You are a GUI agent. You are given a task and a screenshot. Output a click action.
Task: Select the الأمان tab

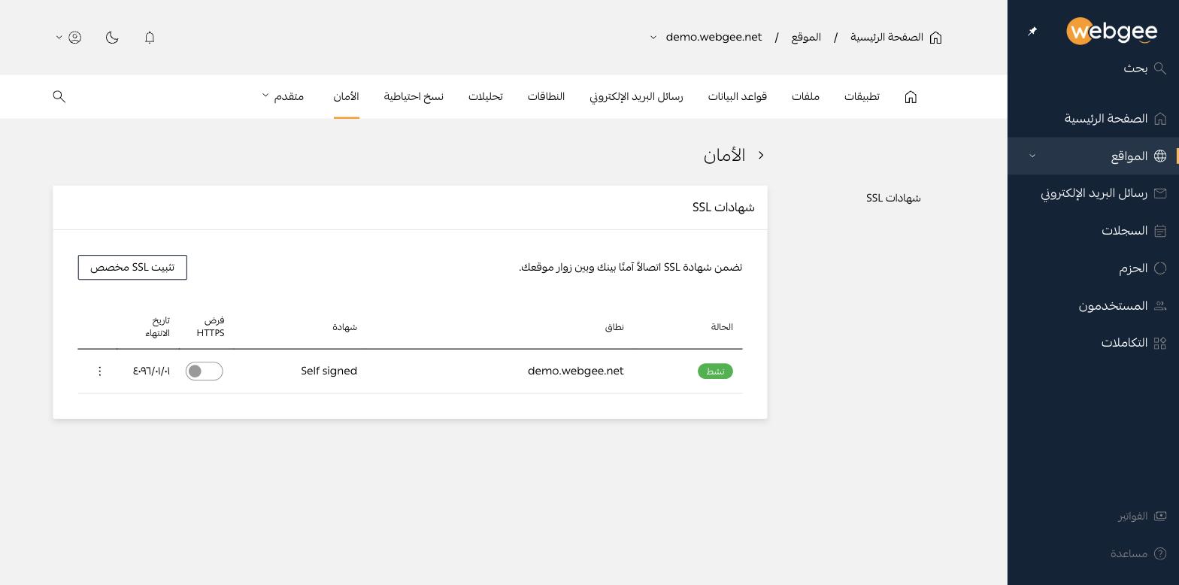click(x=346, y=97)
